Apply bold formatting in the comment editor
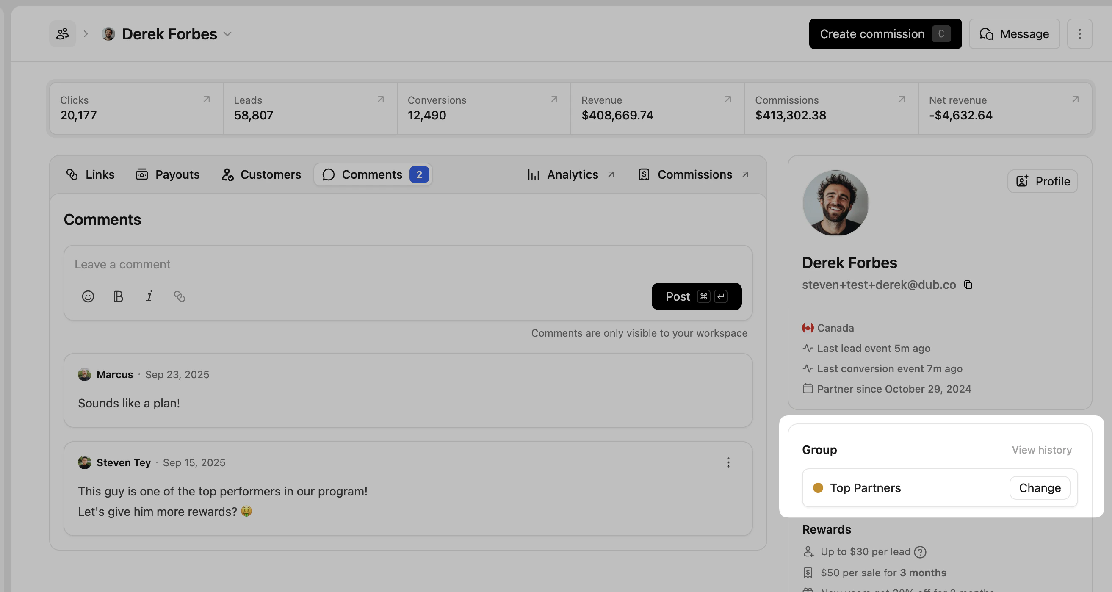The image size is (1112, 592). click(118, 296)
